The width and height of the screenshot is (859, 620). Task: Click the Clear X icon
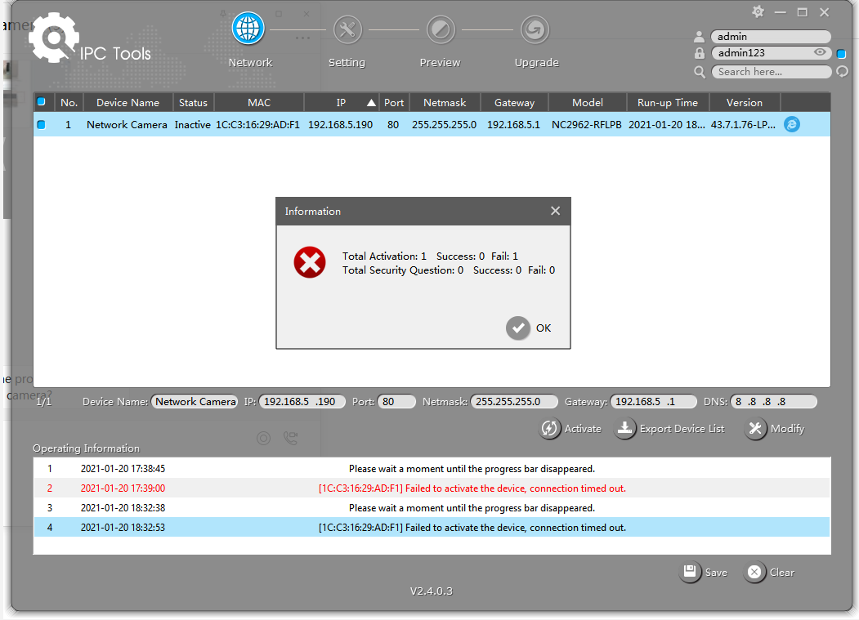(754, 572)
